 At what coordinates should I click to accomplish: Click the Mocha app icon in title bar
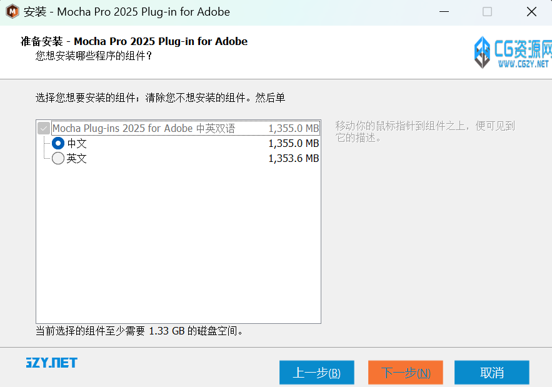pos(13,12)
